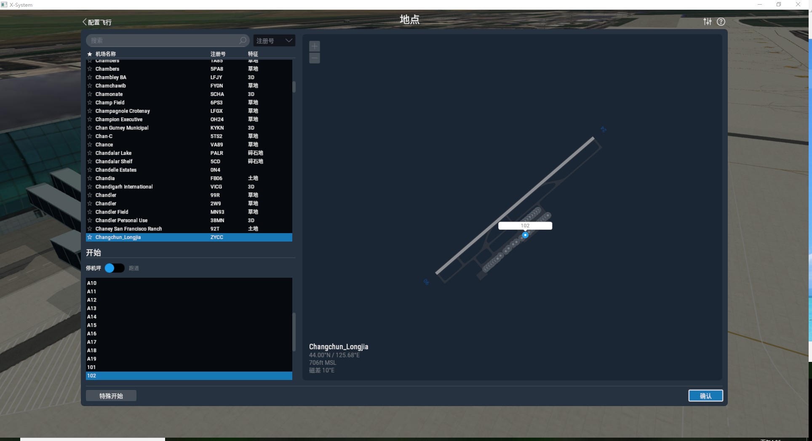Select ramp start 102
This screenshot has height=441, width=812.
click(189, 376)
